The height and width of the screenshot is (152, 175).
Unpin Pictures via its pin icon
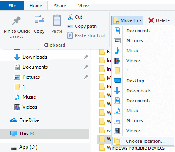pyautogui.click(x=86, y=77)
